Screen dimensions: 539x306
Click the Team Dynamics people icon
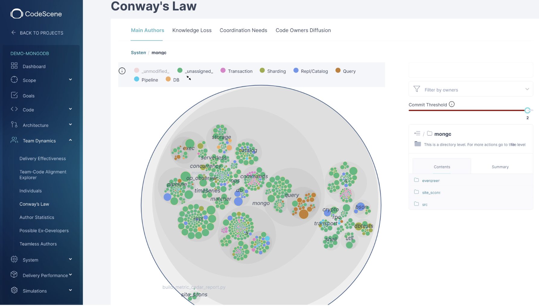(14, 140)
